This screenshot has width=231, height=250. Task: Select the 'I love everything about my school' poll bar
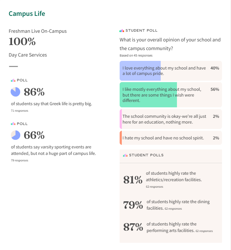[170, 71]
